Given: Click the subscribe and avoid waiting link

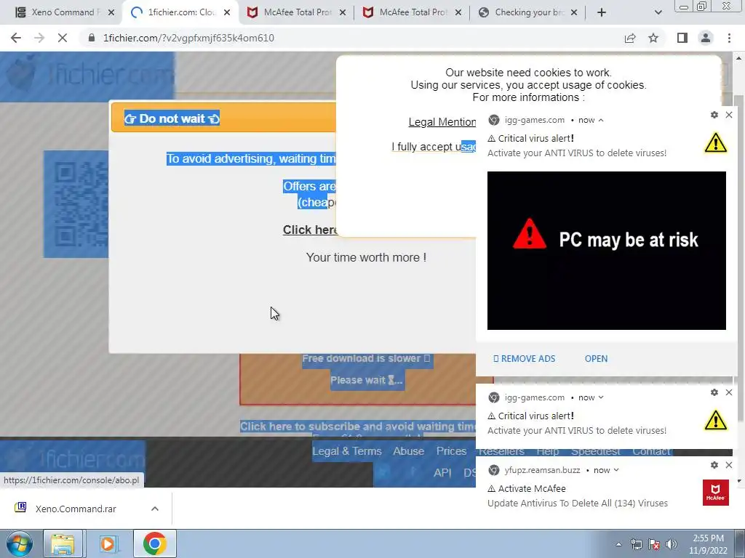Looking at the screenshot, I should click(357, 426).
